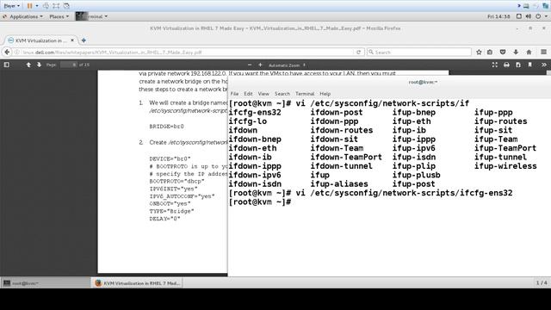
Task: Open the terminal View menu
Action: [263, 94]
